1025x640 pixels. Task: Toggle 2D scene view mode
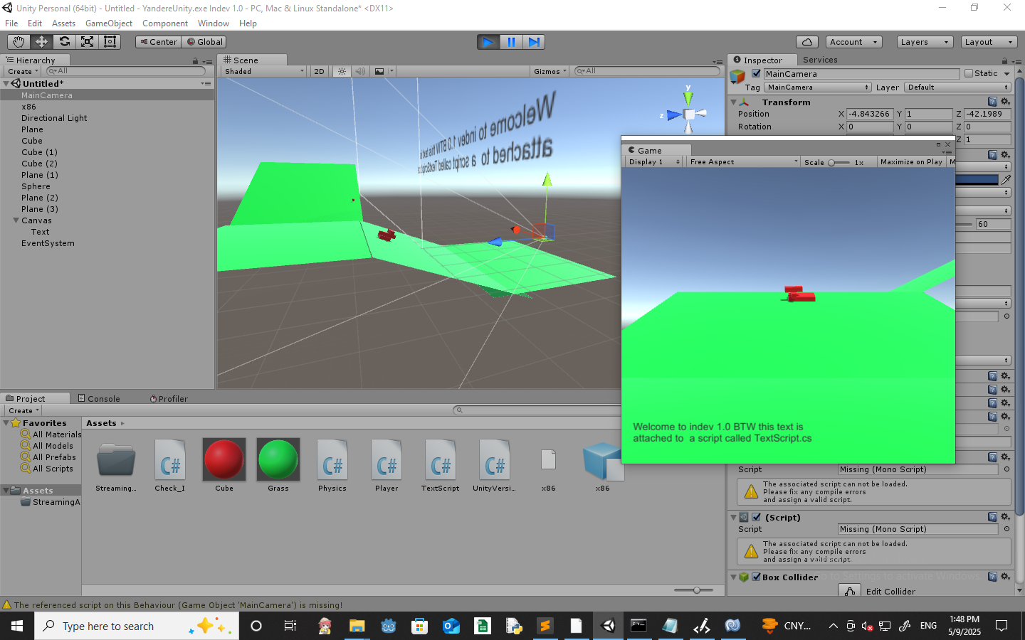click(319, 71)
